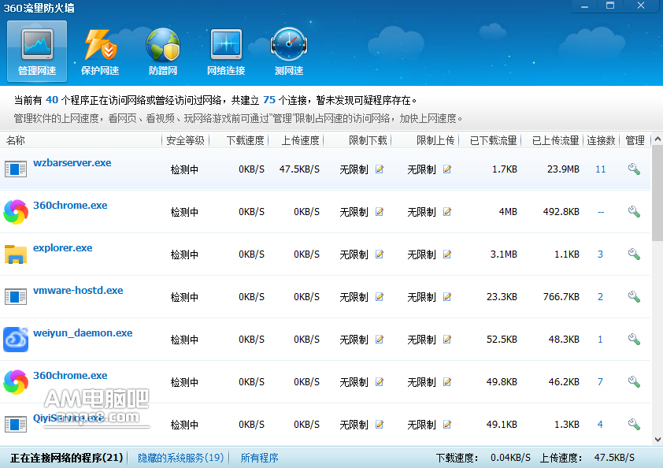Click wrench for 360chrome.exe with 7 connections
Viewport: 663px width, 468px height.
(x=634, y=381)
